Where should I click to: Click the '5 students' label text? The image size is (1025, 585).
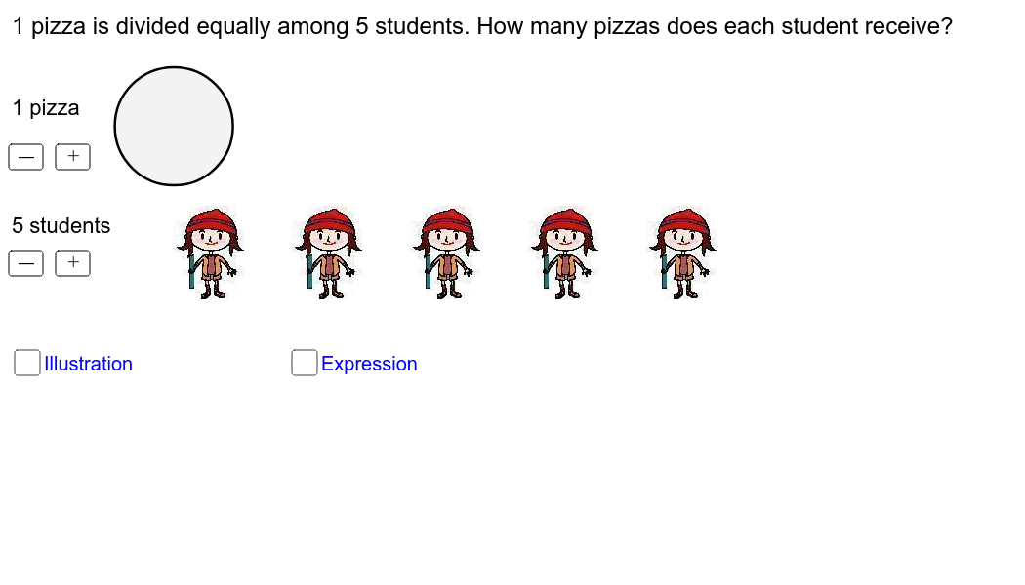[61, 226]
